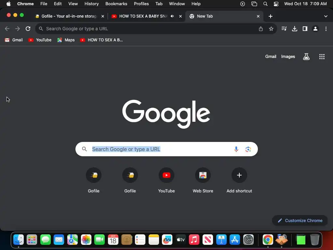
Task: Open Chrome's three-dot menu
Action: [x=326, y=29]
